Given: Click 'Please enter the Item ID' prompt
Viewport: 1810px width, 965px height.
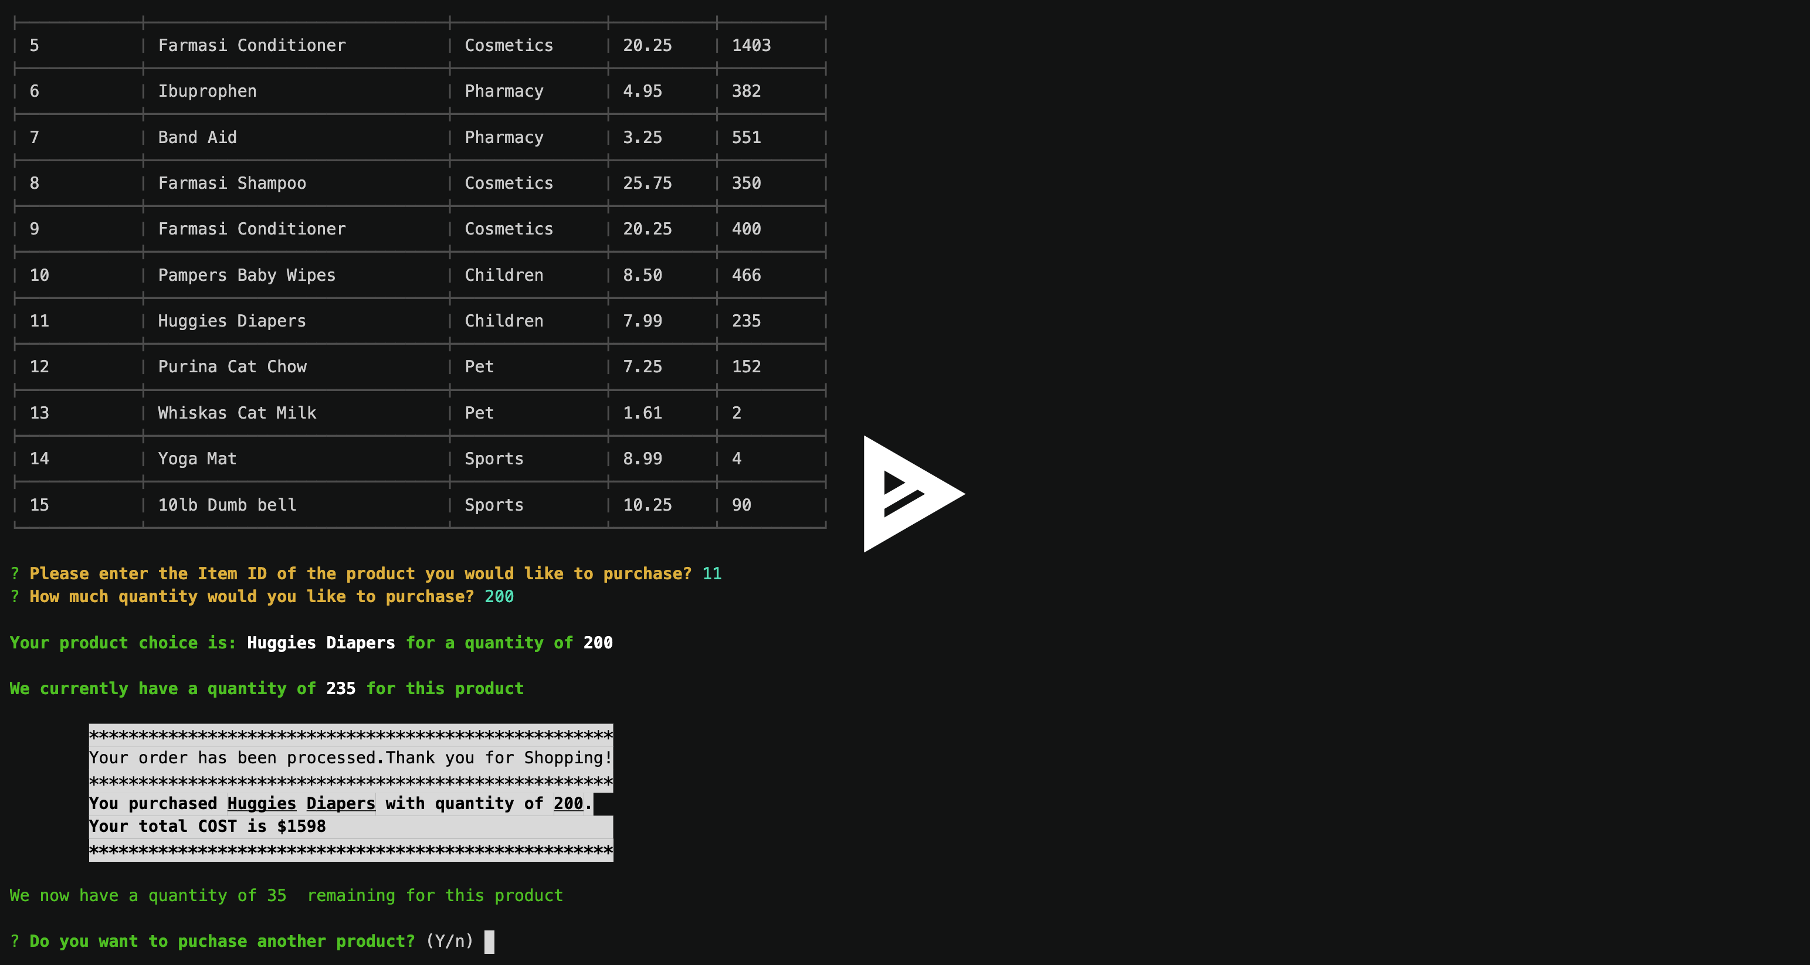Looking at the screenshot, I should coord(361,574).
